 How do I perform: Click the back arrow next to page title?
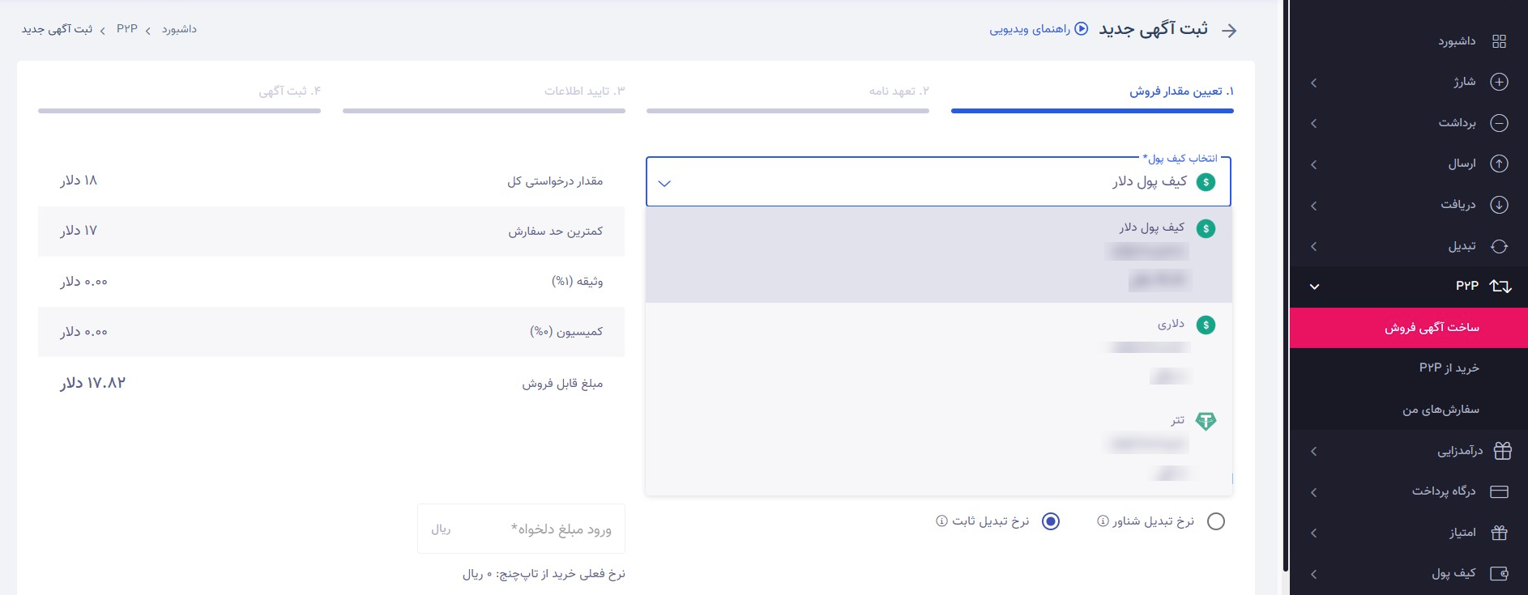(x=1229, y=31)
